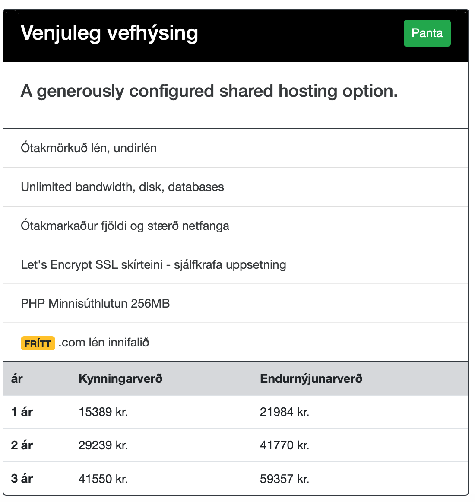The image size is (475, 502).
Task: Select the Venjuleg vefhýsing title
Action: [109, 33]
